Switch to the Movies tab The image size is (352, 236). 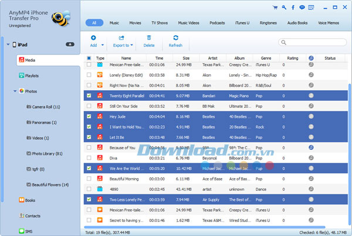pos(135,23)
